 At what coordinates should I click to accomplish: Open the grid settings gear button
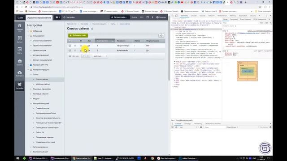[x=161, y=35]
